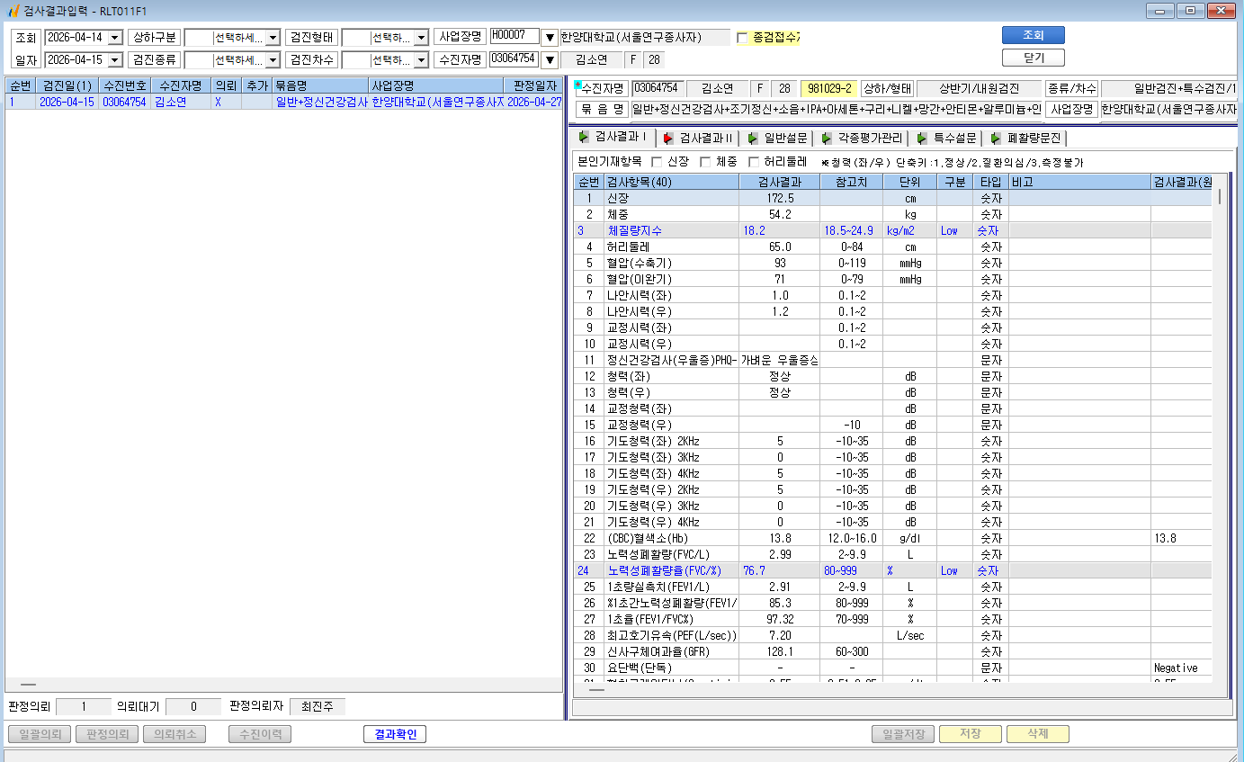Open the 수진자명 lookup triangle button
Viewport: 1244px width, 762px height.
pyautogui.click(x=549, y=60)
